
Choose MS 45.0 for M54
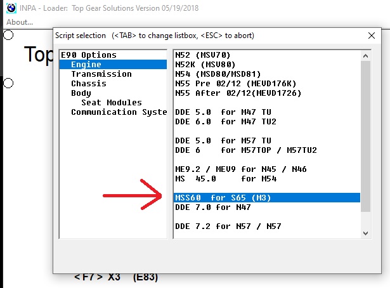point(267,179)
